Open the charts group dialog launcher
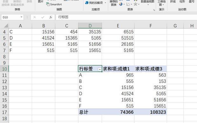 pos(154,10)
